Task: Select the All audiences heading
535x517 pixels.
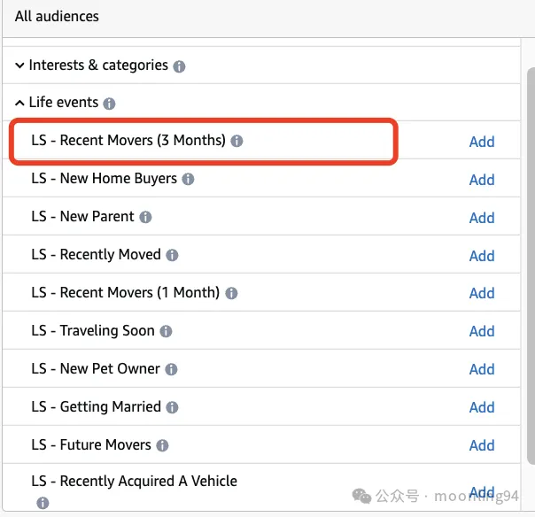Action: [x=57, y=16]
